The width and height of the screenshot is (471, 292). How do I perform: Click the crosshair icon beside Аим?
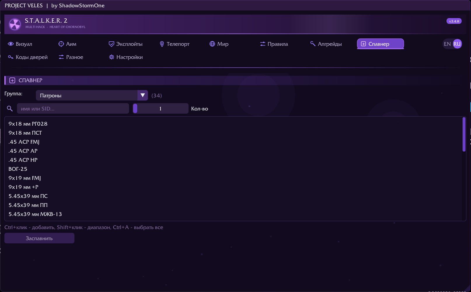[x=61, y=44]
